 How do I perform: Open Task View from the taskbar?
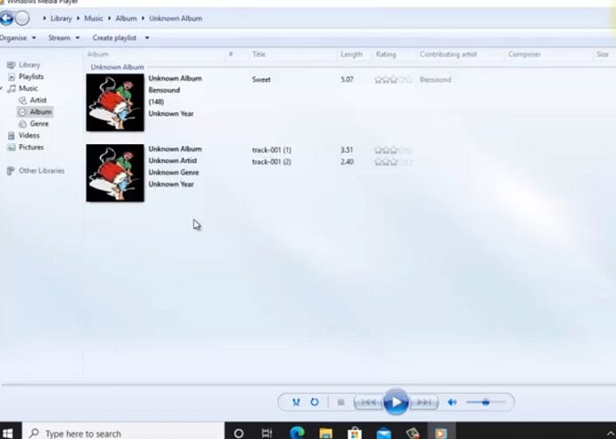(x=267, y=433)
